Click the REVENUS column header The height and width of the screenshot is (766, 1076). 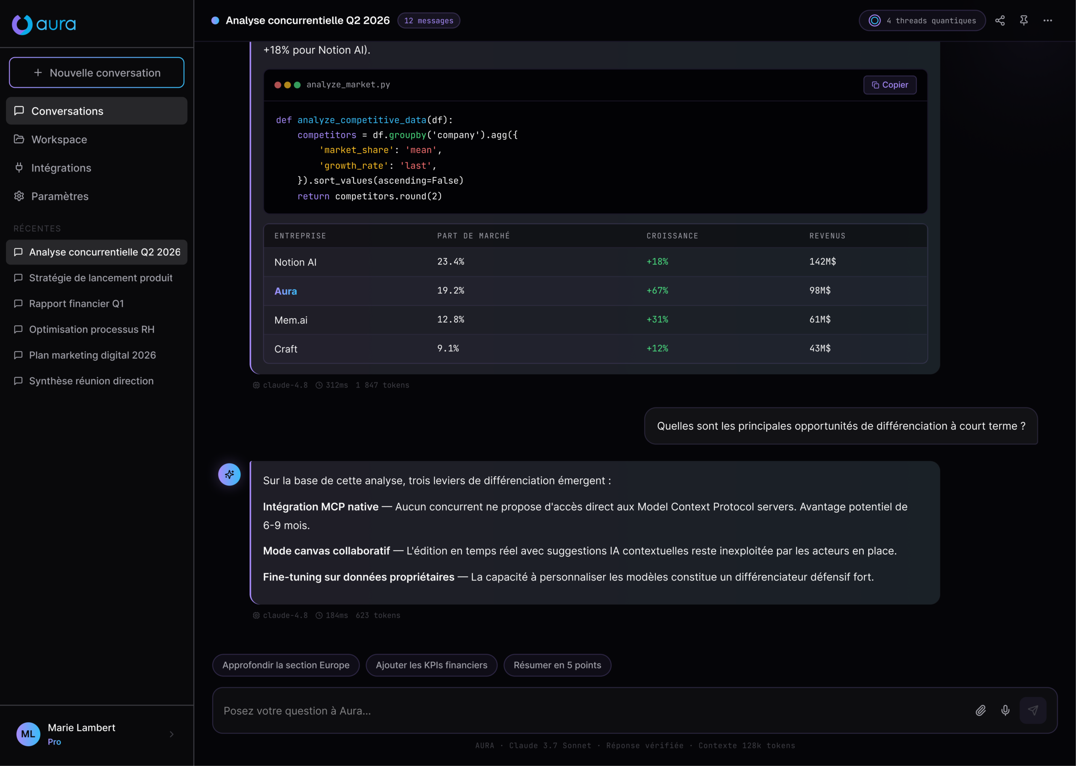(828, 236)
